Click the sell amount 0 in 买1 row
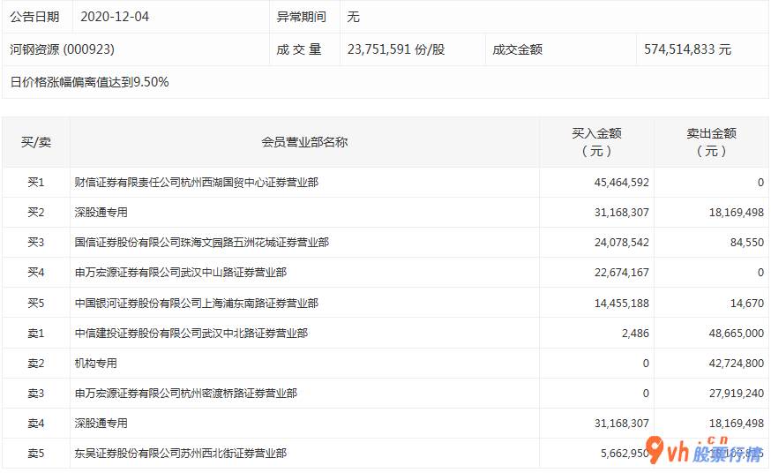The width and height of the screenshot is (771, 473). point(760,183)
